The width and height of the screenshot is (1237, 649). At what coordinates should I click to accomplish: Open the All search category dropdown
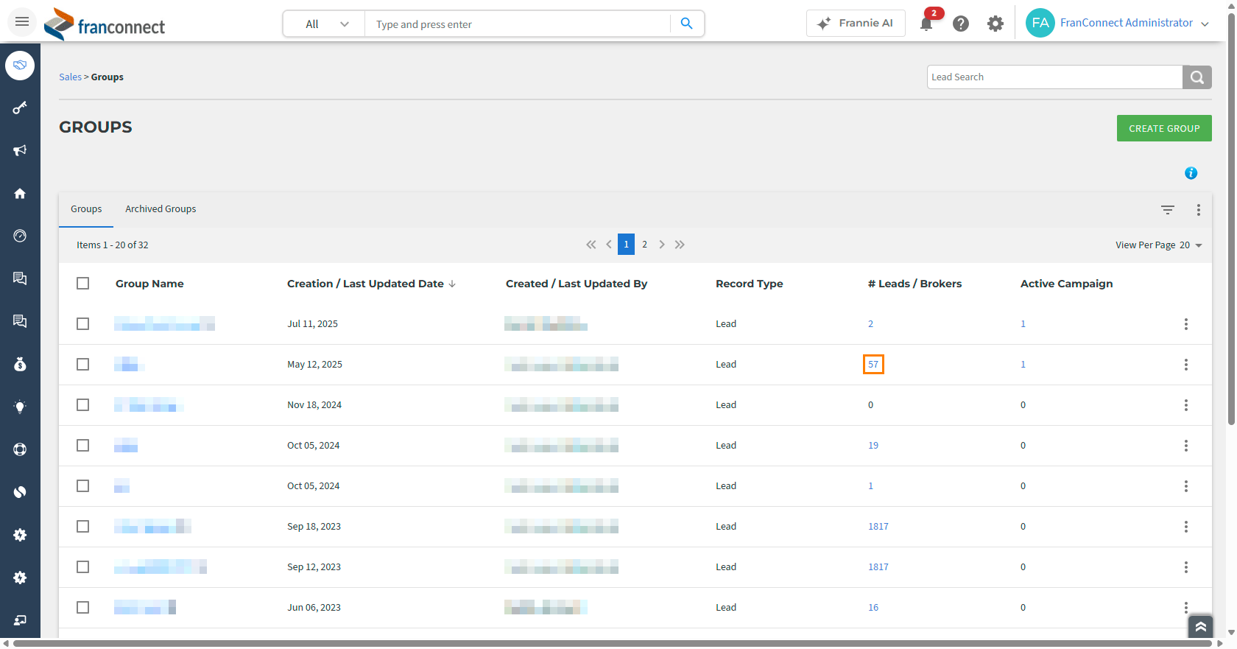pyautogui.click(x=325, y=24)
